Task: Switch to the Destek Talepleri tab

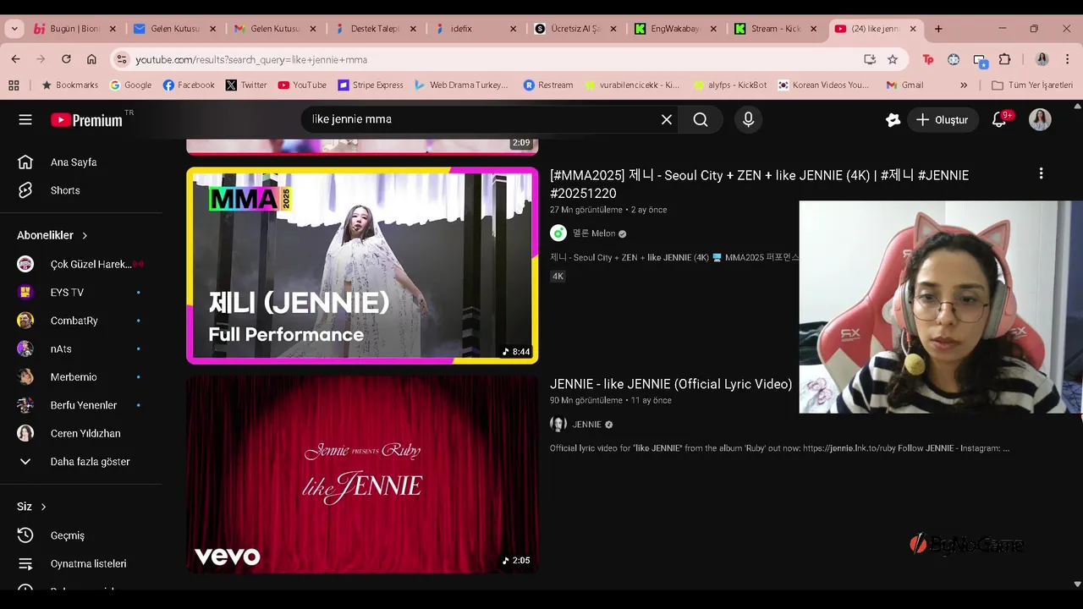Action: (375, 28)
